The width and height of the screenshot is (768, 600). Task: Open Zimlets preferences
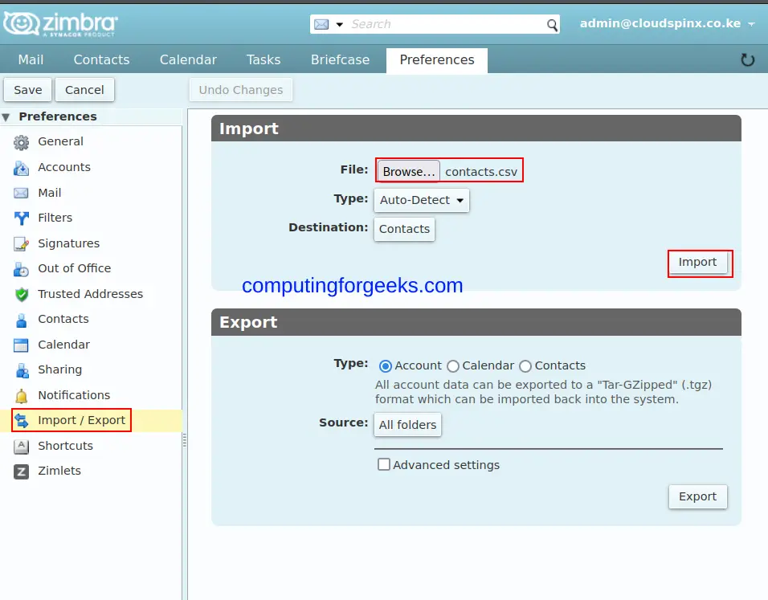pos(59,471)
